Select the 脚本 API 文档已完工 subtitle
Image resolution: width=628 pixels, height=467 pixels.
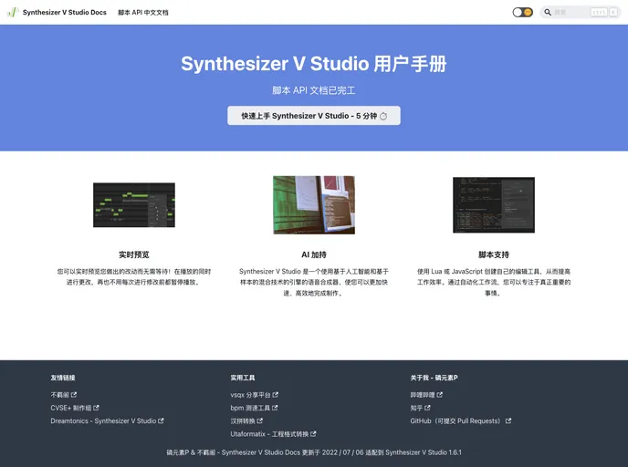click(x=314, y=90)
